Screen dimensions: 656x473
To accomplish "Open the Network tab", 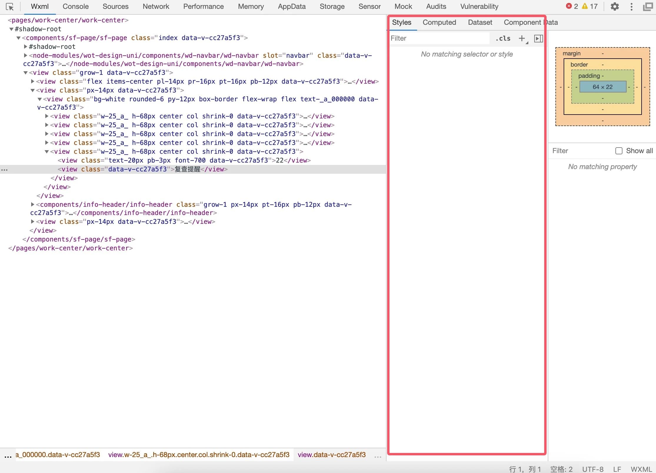I will click(x=156, y=6).
